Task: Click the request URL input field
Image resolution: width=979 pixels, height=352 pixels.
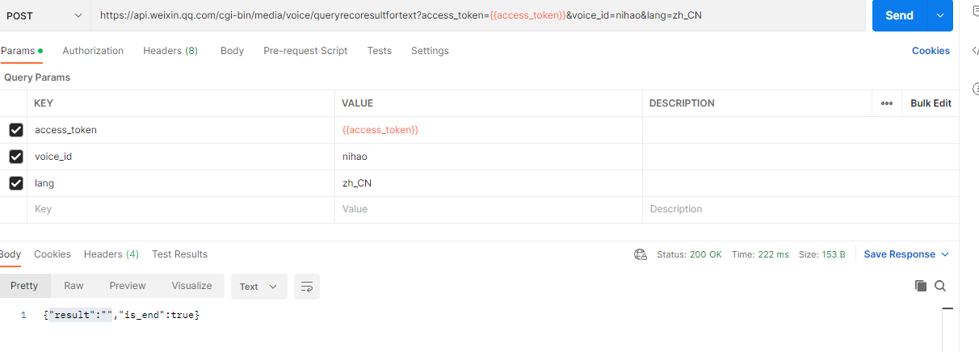Action: (477, 15)
